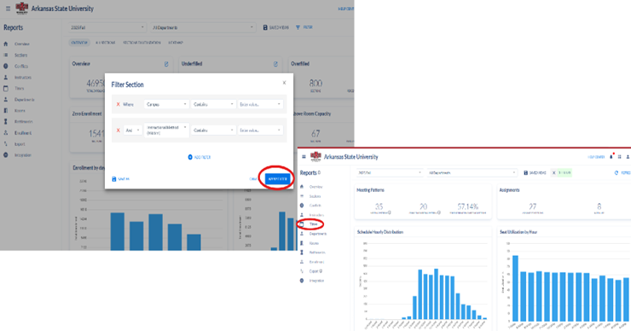Image resolution: width=631 pixels, height=331 pixels.
Task: Click Saved Views in Times report window
Action: click(x=535, y=172)
